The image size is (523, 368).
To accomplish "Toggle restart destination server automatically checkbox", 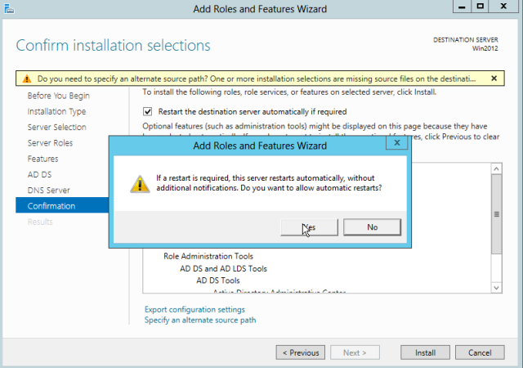I will 148,111.
